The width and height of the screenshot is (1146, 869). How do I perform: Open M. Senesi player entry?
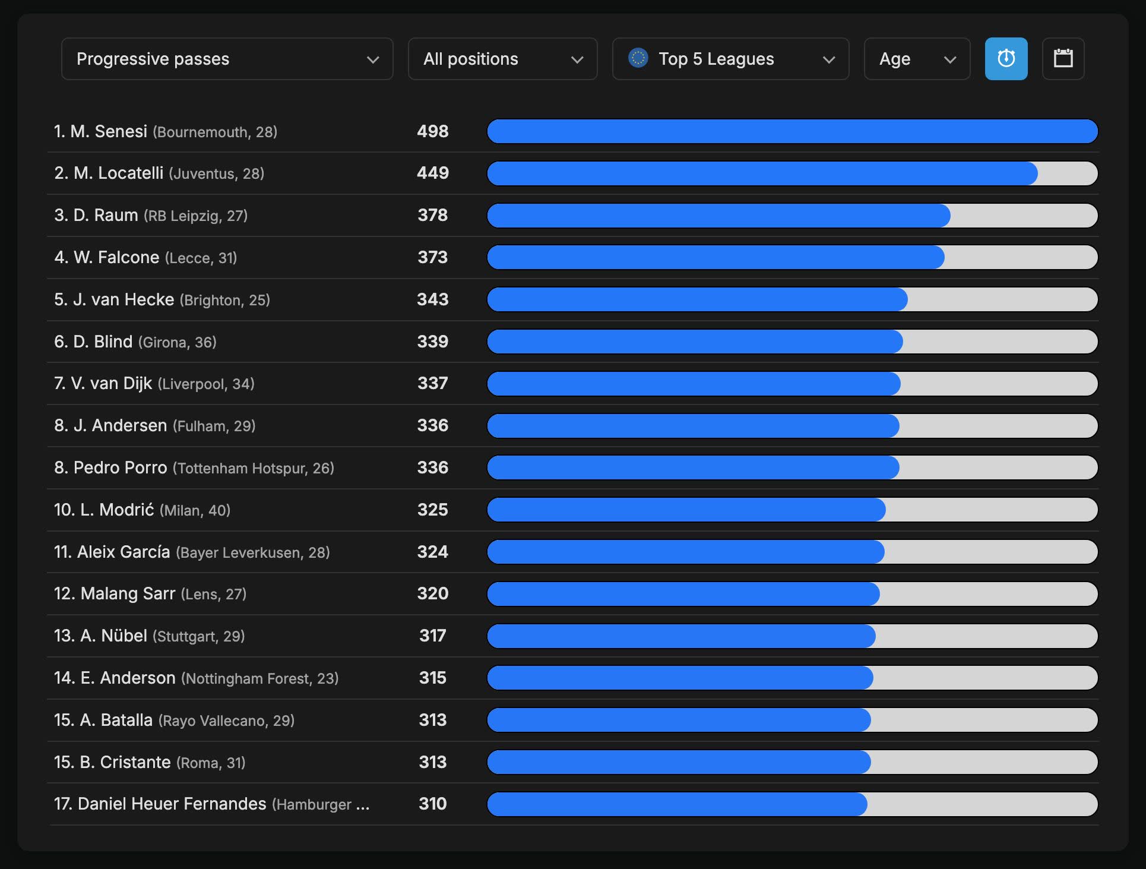pos(109,131)
